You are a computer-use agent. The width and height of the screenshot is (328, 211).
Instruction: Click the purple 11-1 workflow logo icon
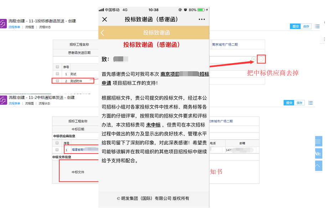click(x=4, y=23)
